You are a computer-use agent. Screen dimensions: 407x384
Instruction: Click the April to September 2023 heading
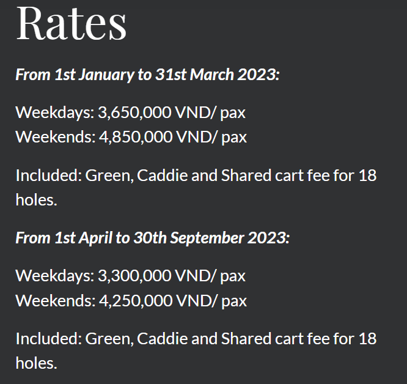152,238
